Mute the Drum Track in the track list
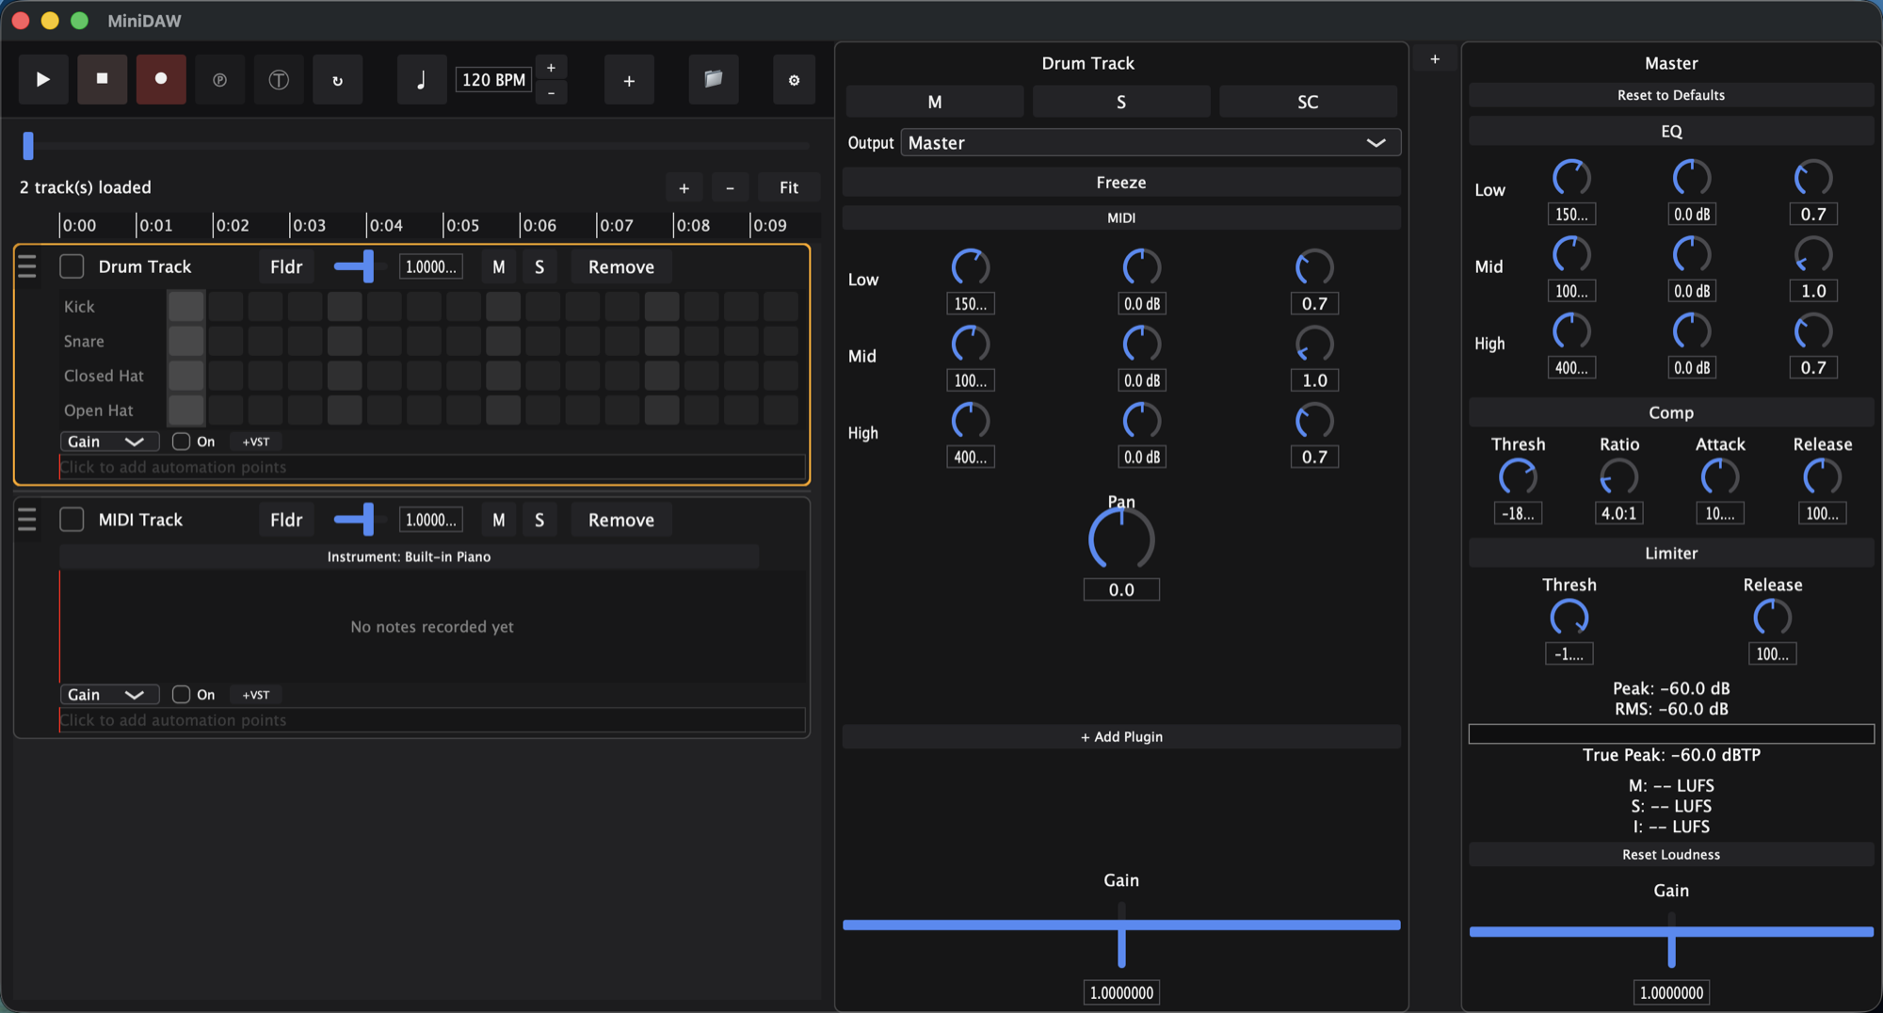 499,266
